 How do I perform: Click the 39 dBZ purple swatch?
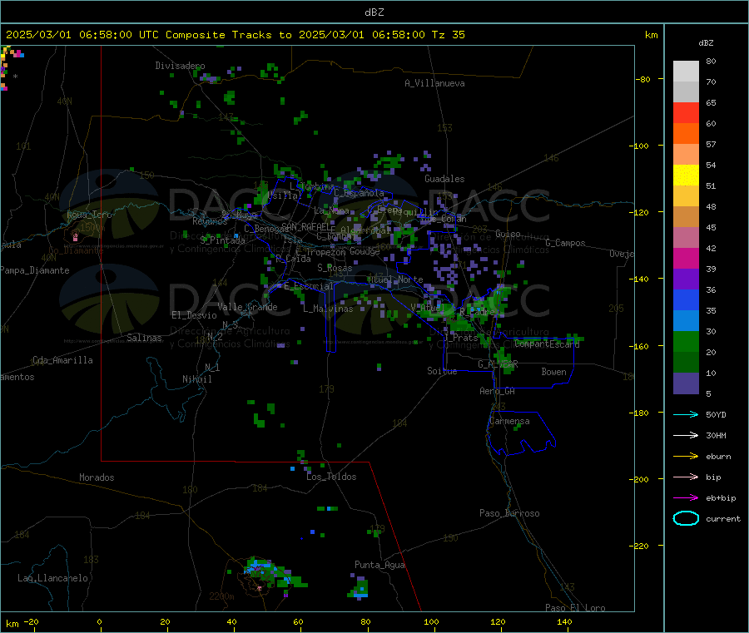click(686, 279)
